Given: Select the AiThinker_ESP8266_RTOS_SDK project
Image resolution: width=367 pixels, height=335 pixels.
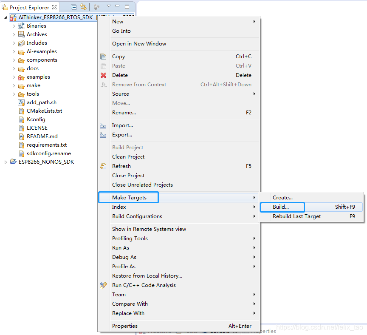Looking at the screenshot, I should click(56, 17).
